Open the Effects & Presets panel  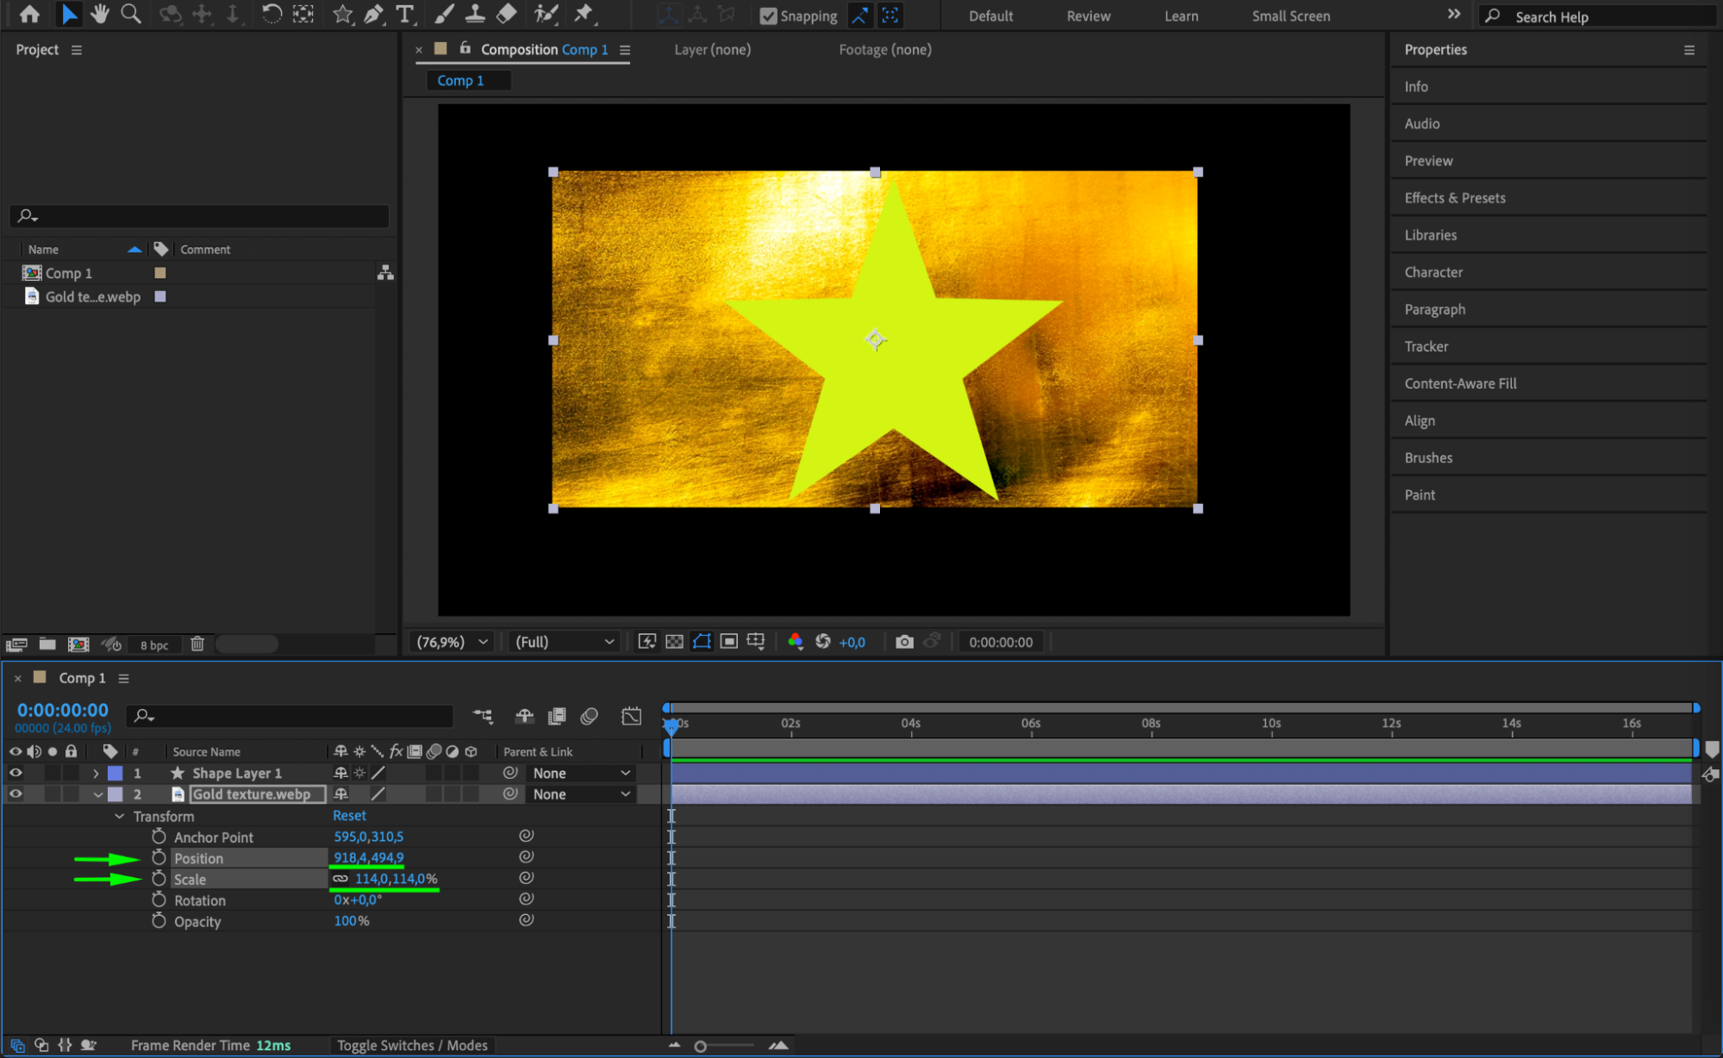click(x=1454, y=197)
